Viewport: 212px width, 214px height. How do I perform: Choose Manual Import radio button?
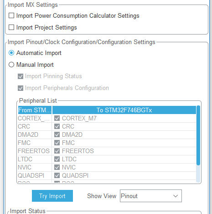(x=11, y=65)
